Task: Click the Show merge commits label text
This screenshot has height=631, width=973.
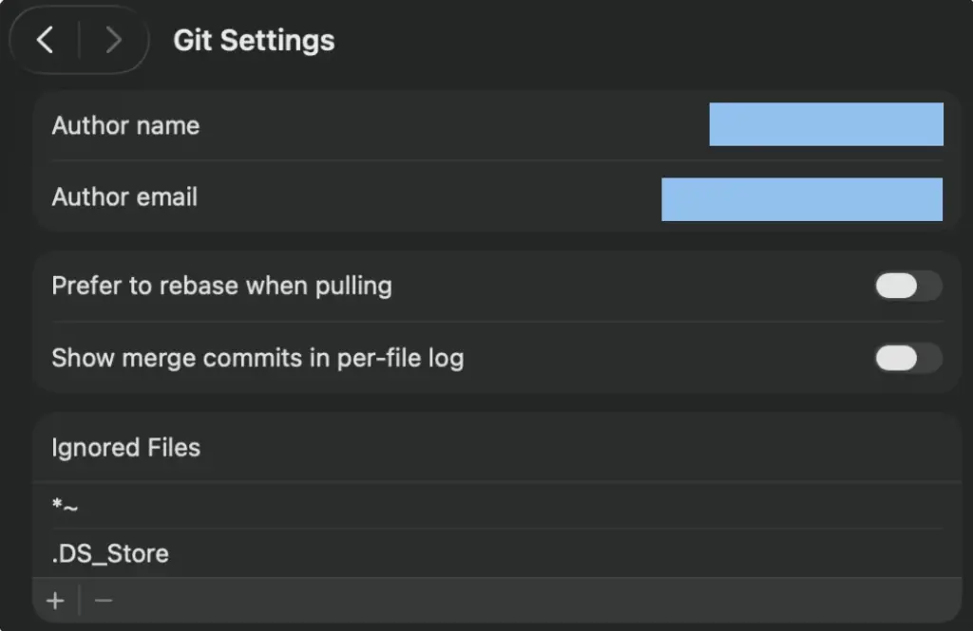Action: pos(258,358)
